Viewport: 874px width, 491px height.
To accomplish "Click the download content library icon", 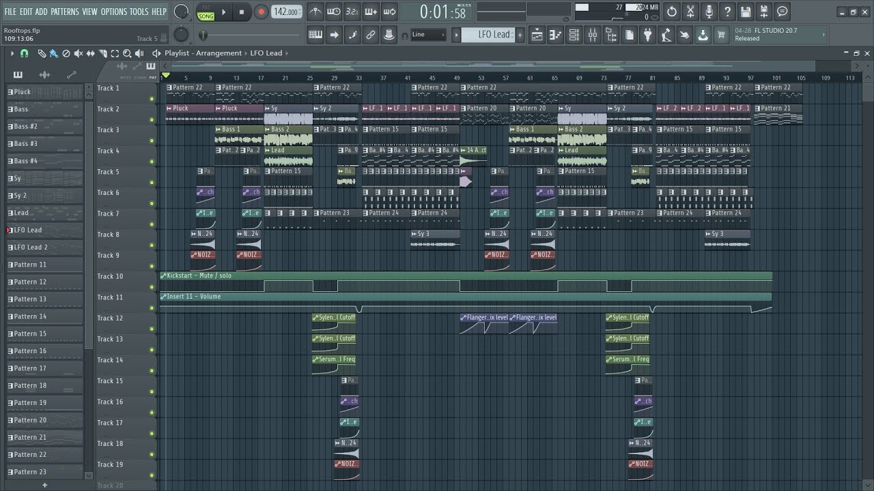I will 703,35.
